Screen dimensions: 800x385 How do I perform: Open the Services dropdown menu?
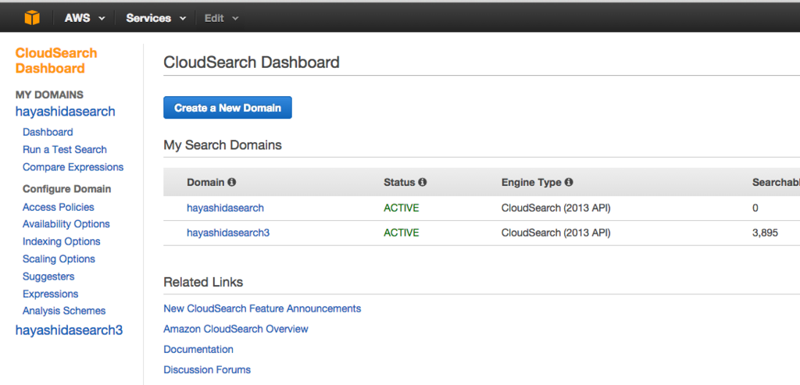coord(156,18)
